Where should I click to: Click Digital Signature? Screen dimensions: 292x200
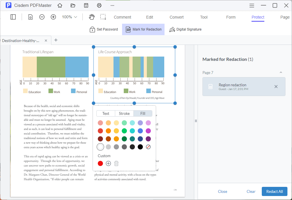pos(185,29)
